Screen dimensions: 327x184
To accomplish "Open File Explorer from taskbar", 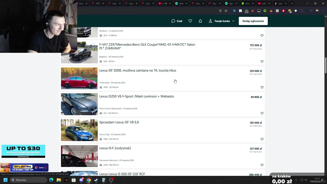I will tap(59, 180).
